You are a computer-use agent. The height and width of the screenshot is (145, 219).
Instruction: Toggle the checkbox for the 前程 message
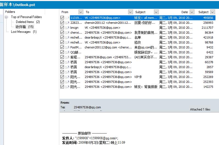coord(62,57)
